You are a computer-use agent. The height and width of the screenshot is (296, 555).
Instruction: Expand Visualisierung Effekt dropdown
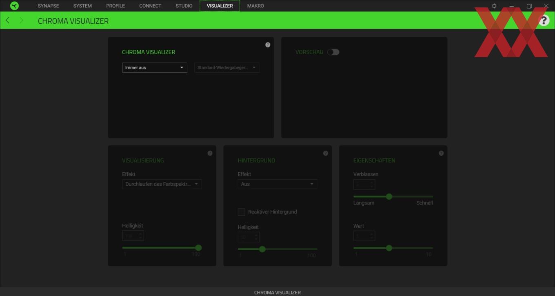(x=162, y=184)
